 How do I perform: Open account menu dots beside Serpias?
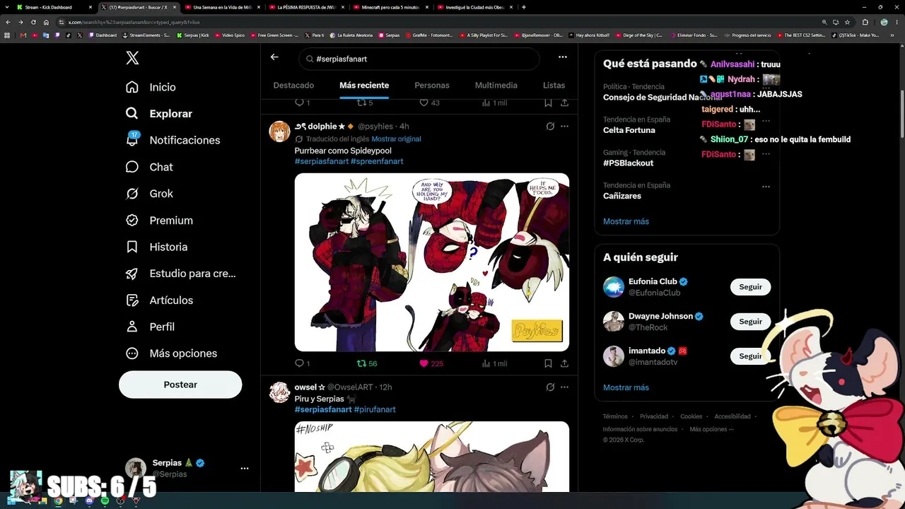tap(245, 468)
